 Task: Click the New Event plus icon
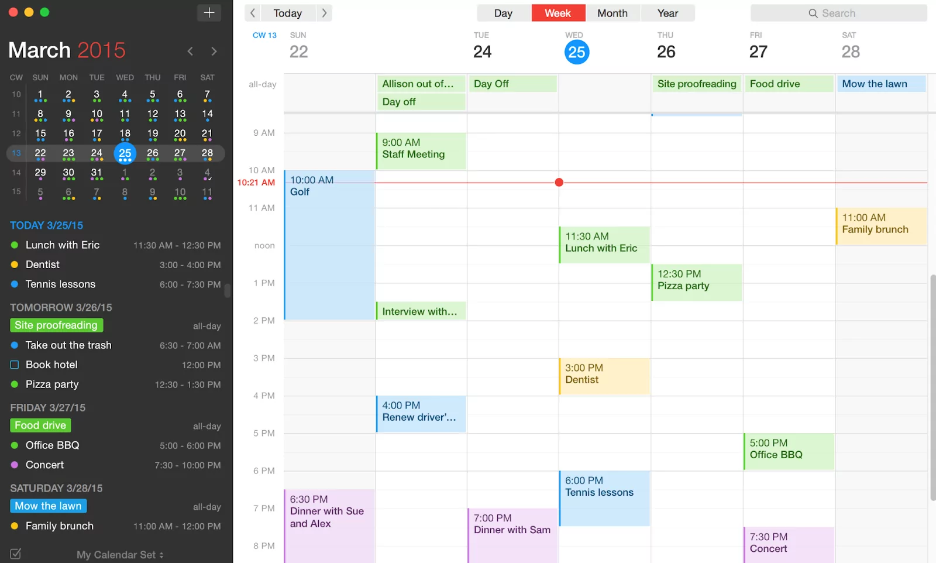click(x=209, y=12)
